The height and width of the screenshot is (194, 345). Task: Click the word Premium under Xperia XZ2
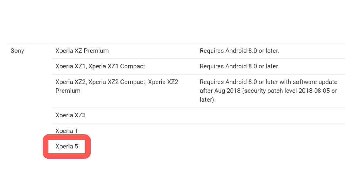pyautogui.click(x=68, y=91)
